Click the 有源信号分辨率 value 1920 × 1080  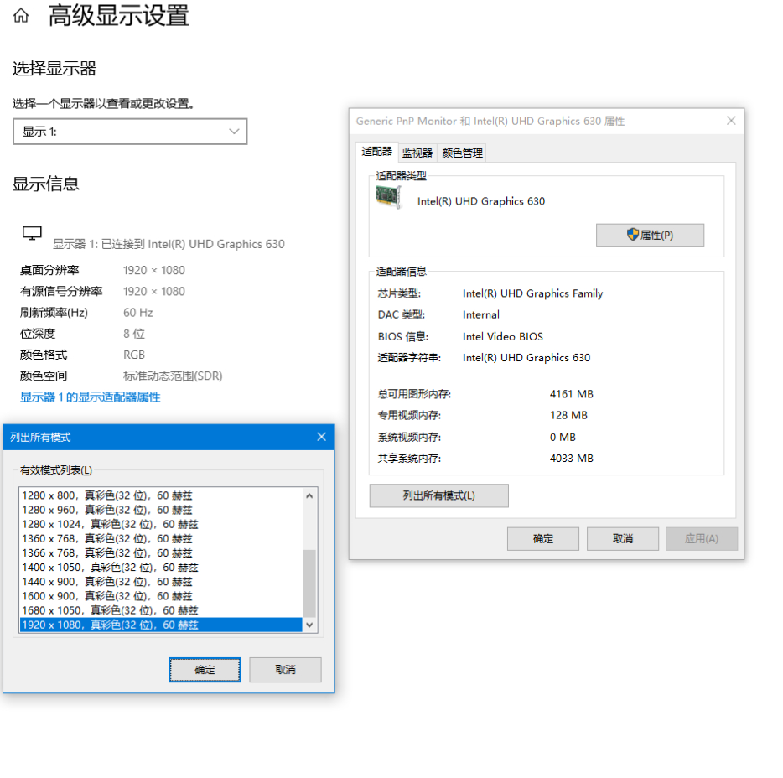[153, 291]
